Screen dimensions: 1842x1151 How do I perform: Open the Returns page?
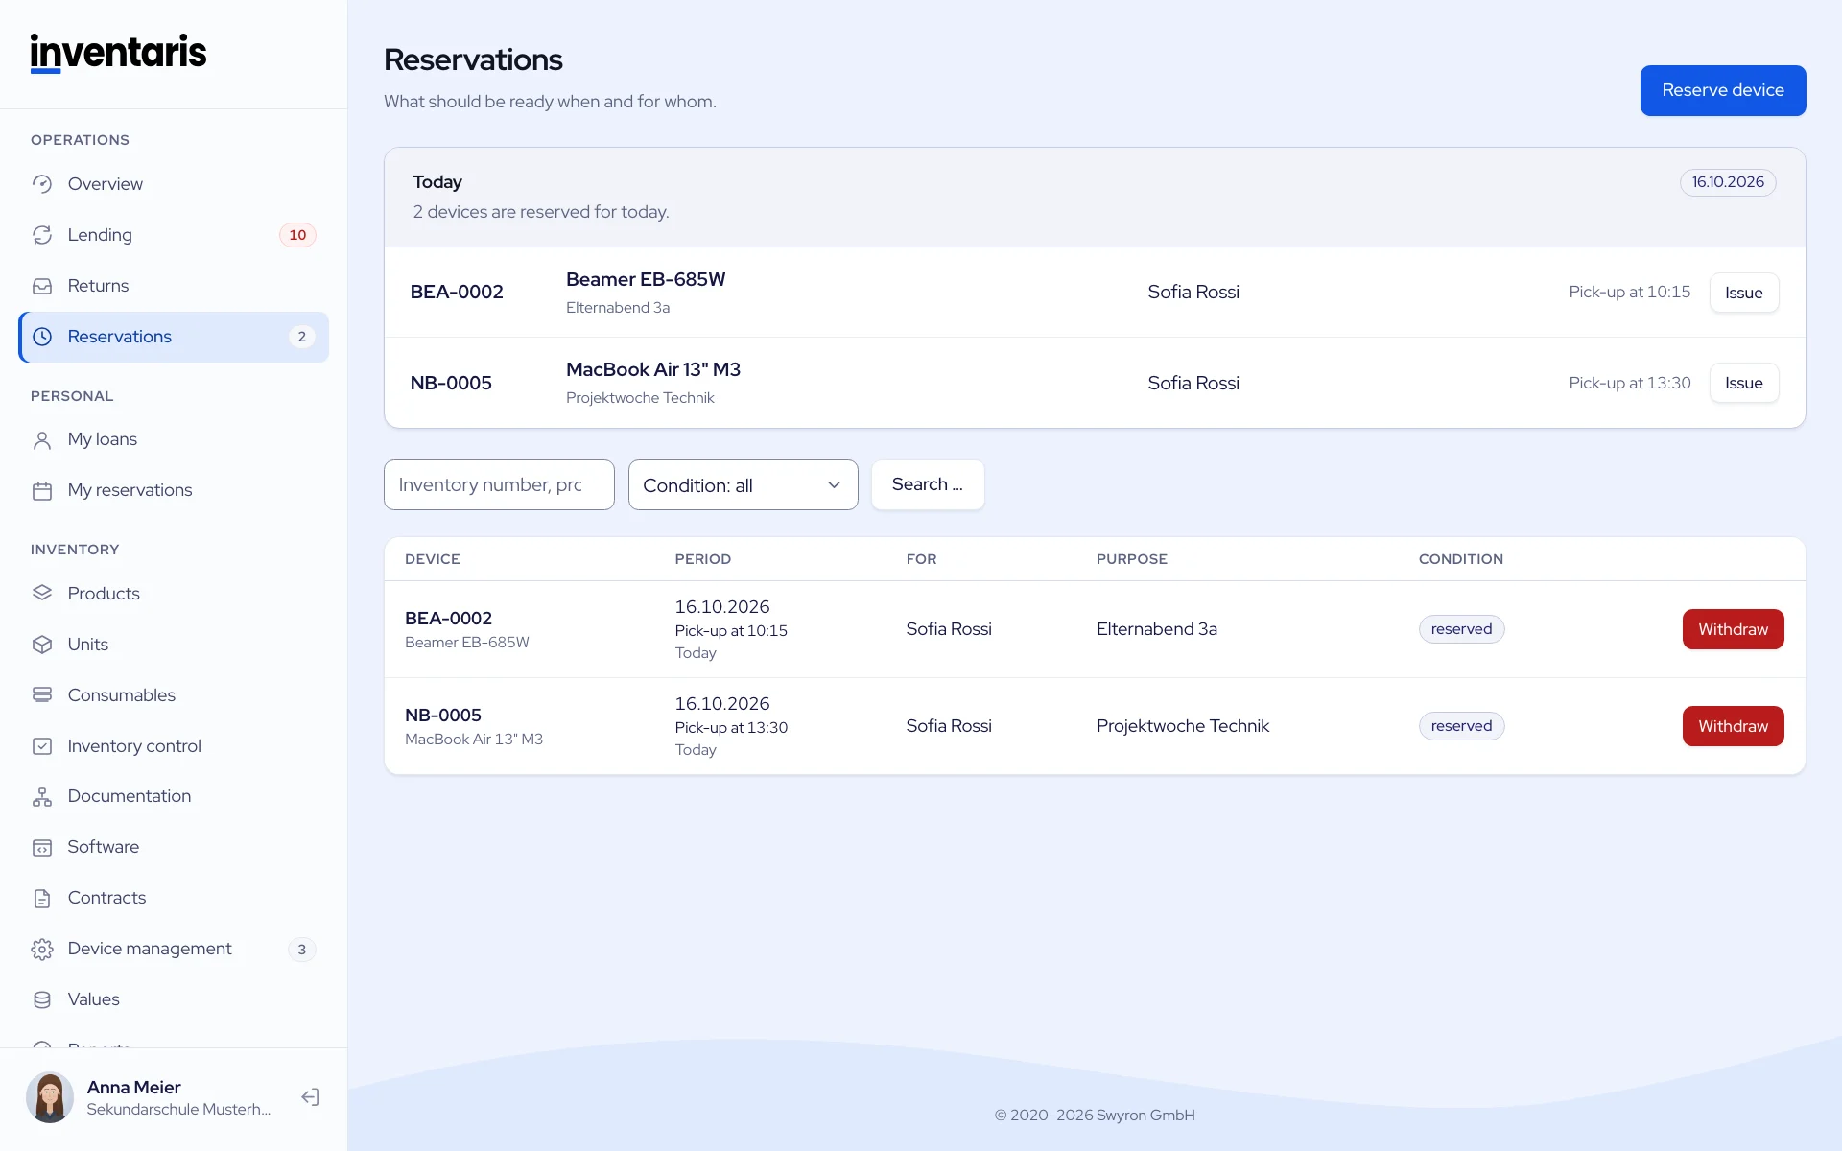[174, 286]
